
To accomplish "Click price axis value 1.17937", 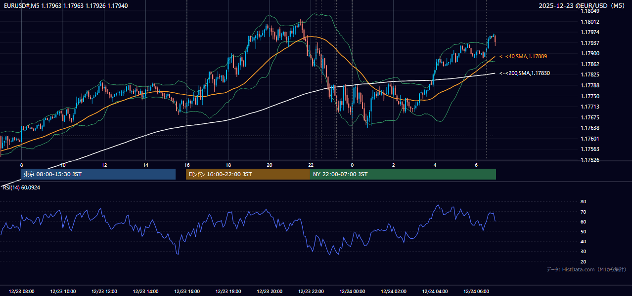I will [x=590, y=43].
